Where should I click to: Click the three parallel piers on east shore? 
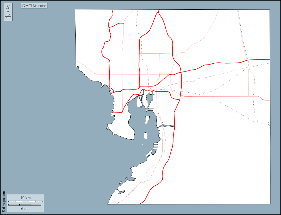155,146
